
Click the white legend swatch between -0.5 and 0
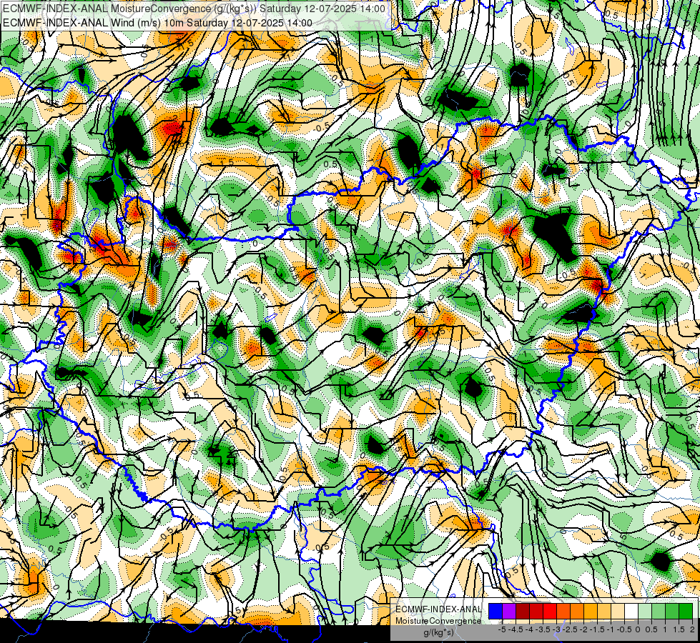tap(631, 611)
